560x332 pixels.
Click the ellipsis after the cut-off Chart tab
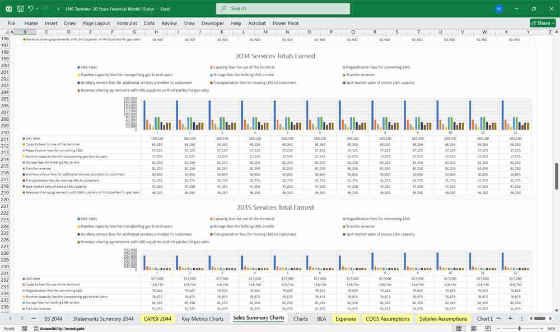coord(498,319)
